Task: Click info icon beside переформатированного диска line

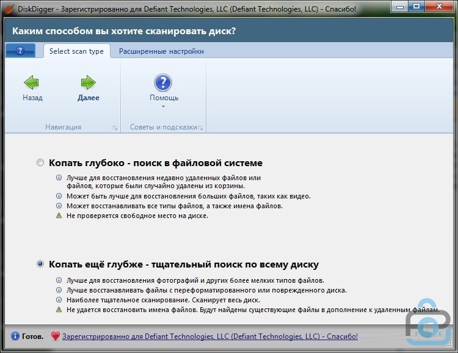Action: [x=59, y=290]
